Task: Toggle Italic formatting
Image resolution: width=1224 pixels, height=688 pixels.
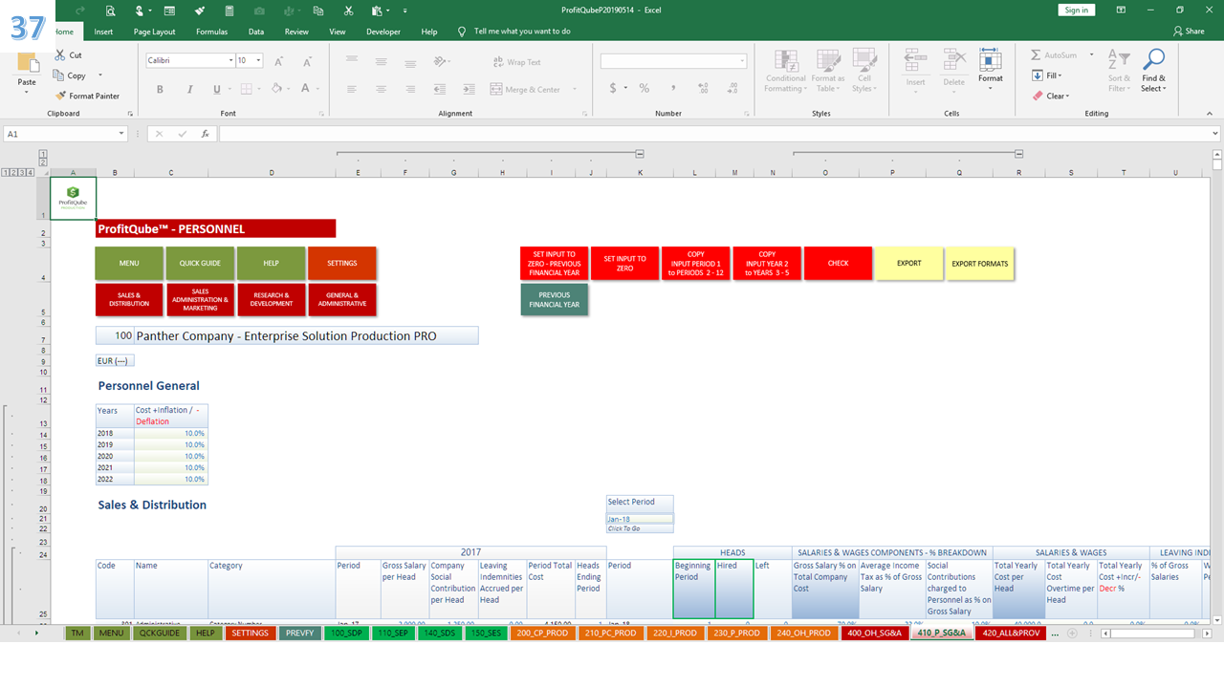Action: pyautogui.click(x=188, y=89)
